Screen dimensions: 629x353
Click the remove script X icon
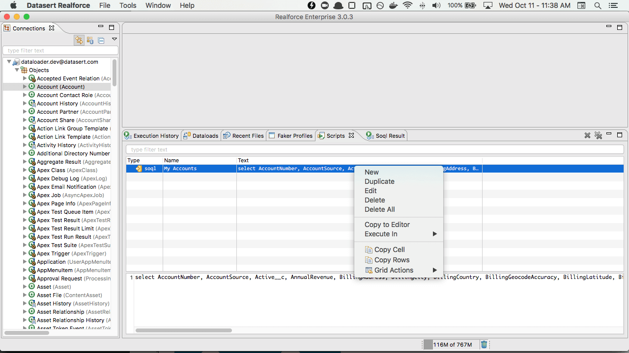point(587,135)
